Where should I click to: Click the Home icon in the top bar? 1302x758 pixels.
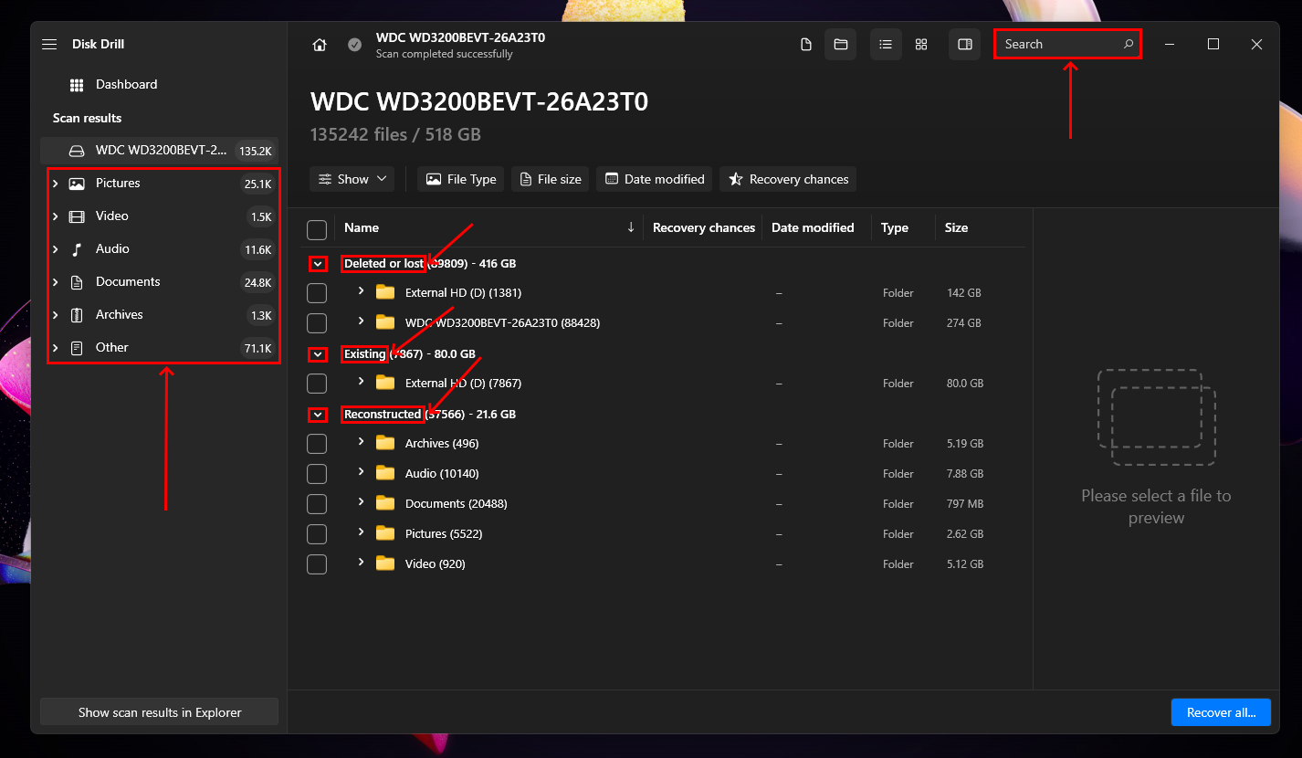tap(319, 45)
